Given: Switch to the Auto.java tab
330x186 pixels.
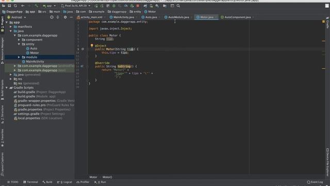Looking at the screenshot, I should pos(151,17).
